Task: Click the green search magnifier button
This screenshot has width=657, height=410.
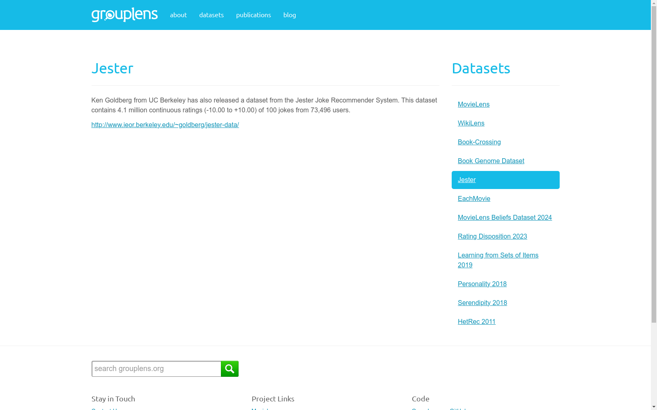Action: point(230,369)
